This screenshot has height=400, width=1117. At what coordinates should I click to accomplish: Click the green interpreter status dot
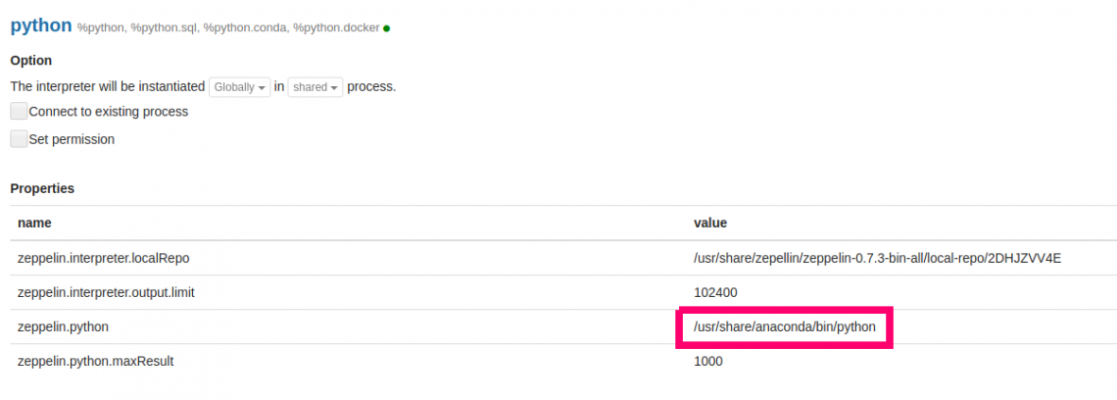click(387, 28)
